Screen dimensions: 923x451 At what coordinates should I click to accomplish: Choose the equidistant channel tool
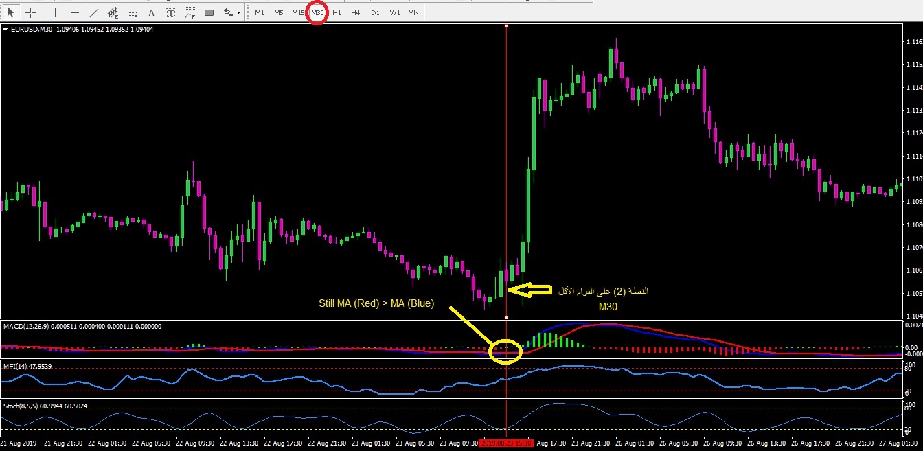(113, 12)
